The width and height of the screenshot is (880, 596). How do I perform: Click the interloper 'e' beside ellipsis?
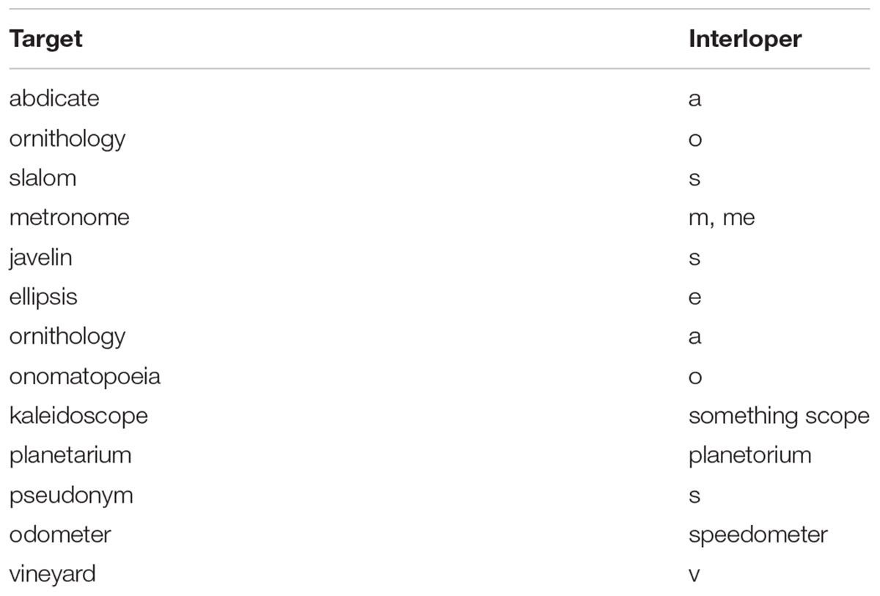point(695,299)
